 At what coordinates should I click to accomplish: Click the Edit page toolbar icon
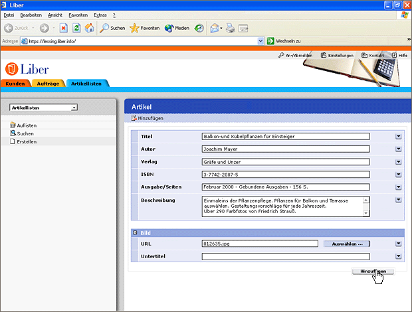(x=243, y=28)
